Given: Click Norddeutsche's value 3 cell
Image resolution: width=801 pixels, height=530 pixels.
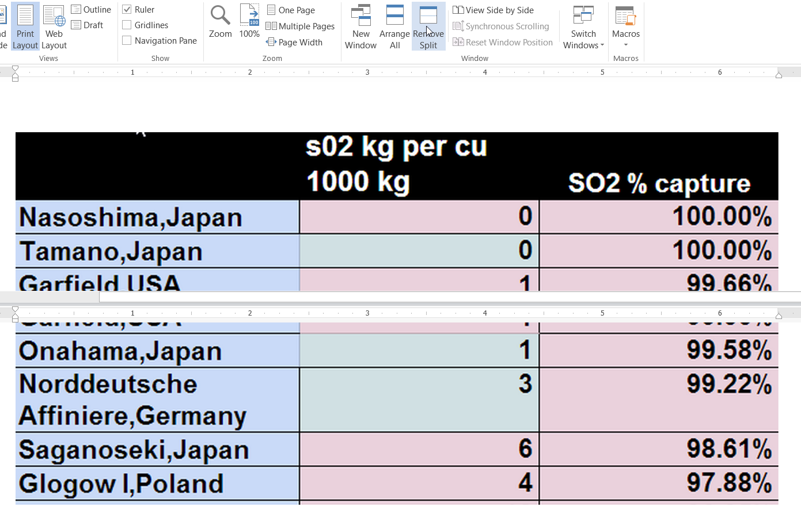Looking at the screenshot, I should tap(419, 400).
